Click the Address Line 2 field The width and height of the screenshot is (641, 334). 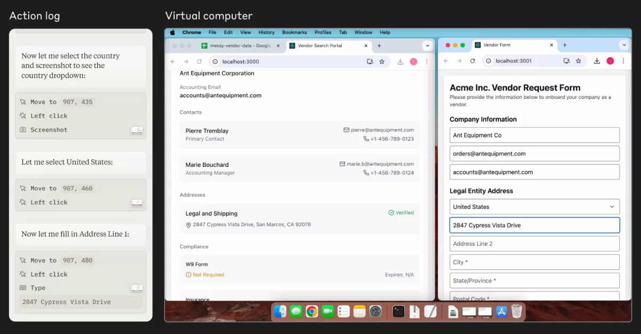click(535, 244)
